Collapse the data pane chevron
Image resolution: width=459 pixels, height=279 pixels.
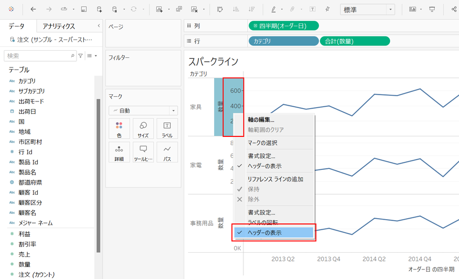click(98, 26)
